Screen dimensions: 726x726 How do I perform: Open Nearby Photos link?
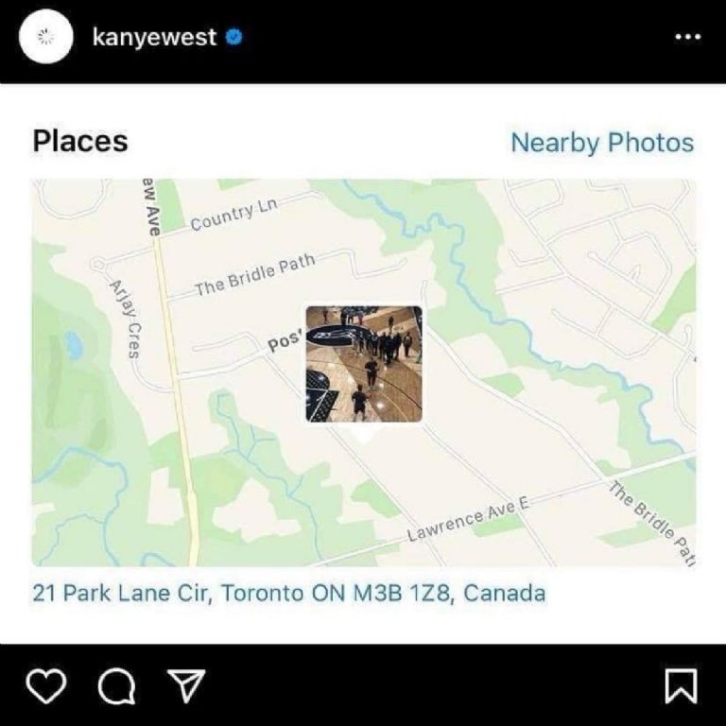[x=602, y=142]
